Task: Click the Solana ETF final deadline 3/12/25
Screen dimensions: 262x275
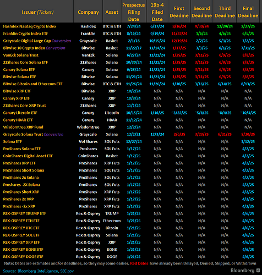Action: click(x=248, y=141)
